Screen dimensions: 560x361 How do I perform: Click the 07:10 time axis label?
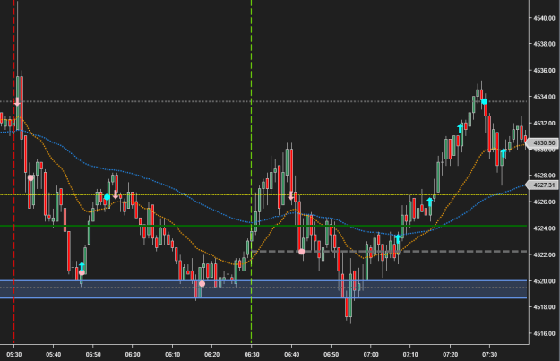pyautogui.click(x=410, y=355)
